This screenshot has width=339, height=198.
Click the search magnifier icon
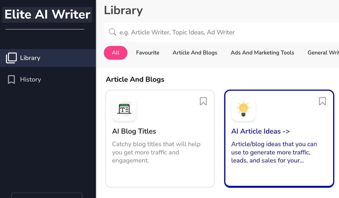pyautogui.click(x=112, y=32)
